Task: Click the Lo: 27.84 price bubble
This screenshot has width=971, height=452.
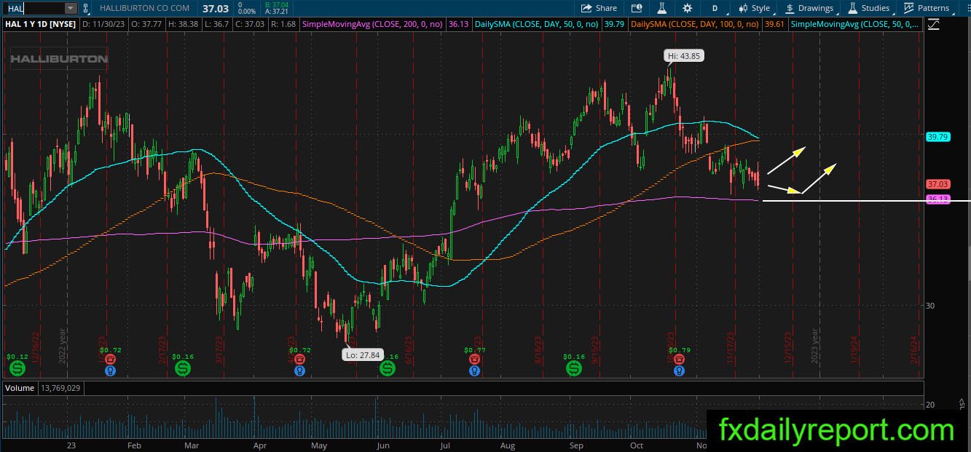Action: click(x=362, y=354)
